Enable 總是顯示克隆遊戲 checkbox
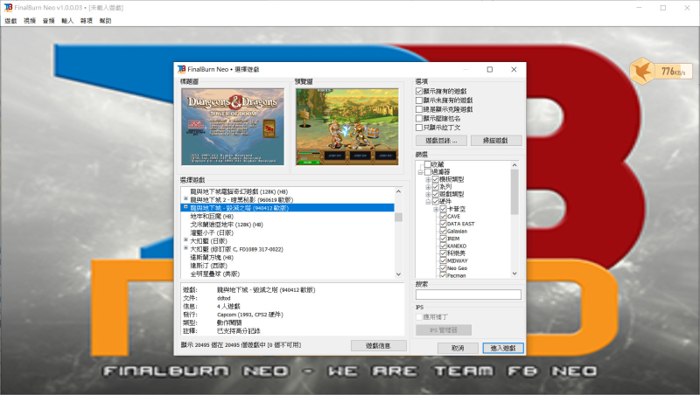700x395 pixels. click(419, 109)
